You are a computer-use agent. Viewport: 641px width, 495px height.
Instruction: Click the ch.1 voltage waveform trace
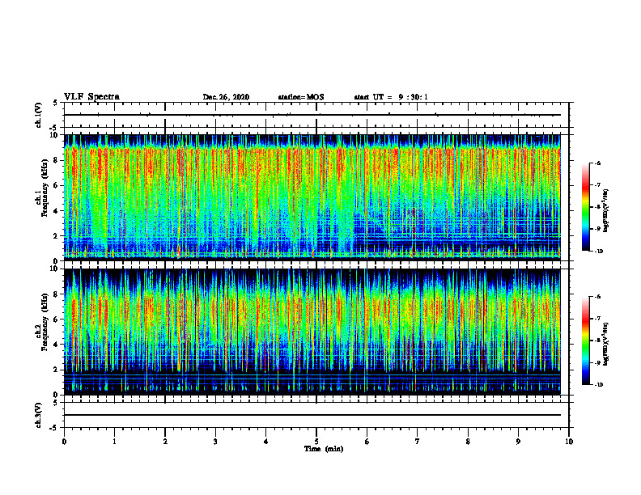(x=312, y=115)
